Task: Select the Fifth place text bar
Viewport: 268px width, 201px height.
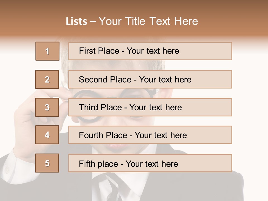Action: point(150,163)
